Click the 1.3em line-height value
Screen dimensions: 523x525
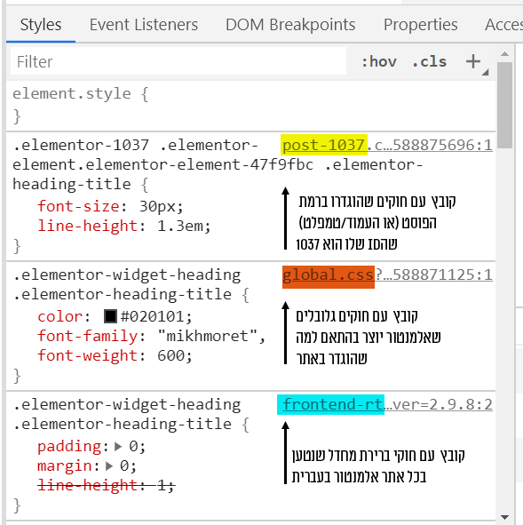pos(180,226)
